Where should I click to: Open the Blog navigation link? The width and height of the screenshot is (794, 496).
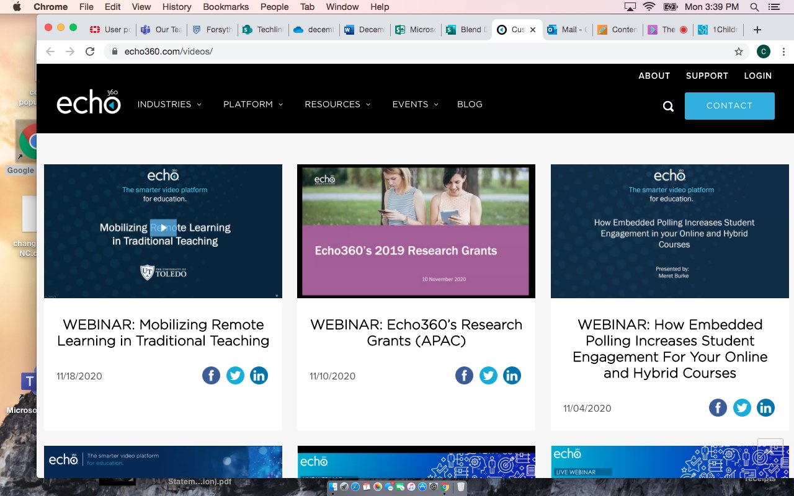(x=470, y=104)
